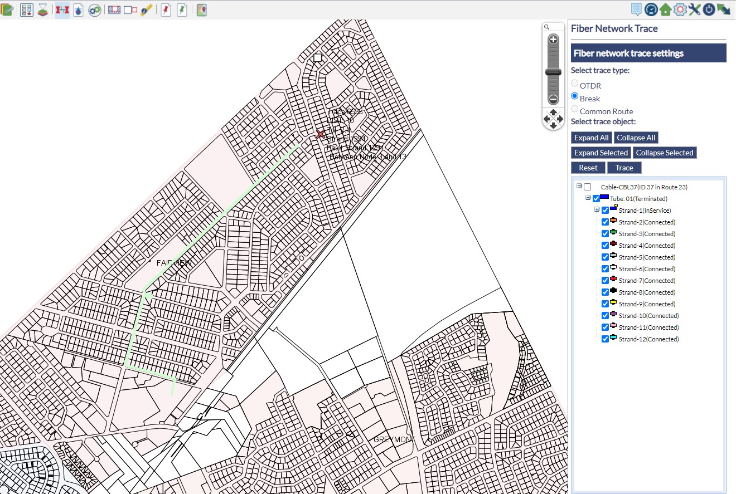Click the map location marker icon
The width and height of the screenshot is (736, 494).
[x=201, y=10]
